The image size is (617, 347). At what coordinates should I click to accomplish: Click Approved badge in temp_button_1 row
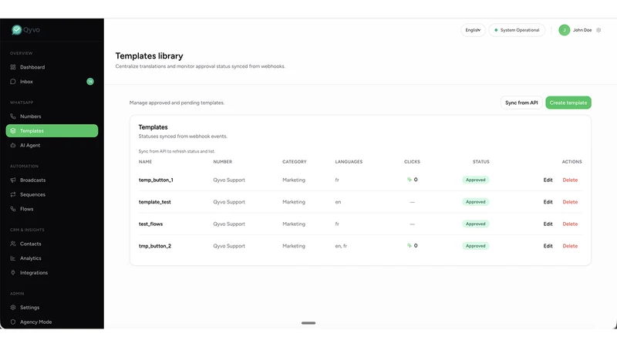(x=475, y=180)
